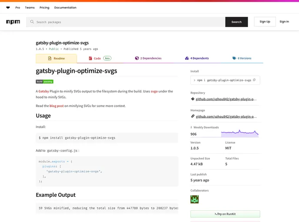The height and width of the screenshot is (222, 299).
Task: Click the git icon beside Repository link
Action: point(193,99)
